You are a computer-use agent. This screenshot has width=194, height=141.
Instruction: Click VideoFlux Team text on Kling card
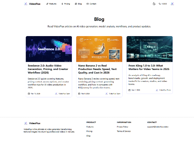165,90
